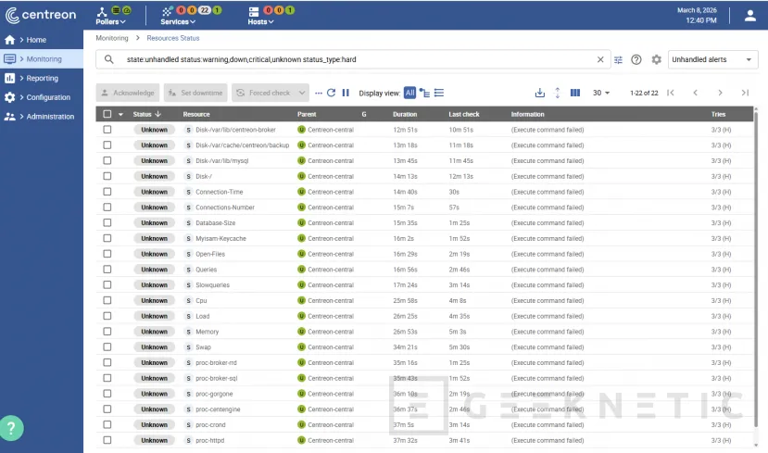Select the All display view
The height and width of the screenshot is (453, 768).
pyautogui.click(x=410, y=93)
